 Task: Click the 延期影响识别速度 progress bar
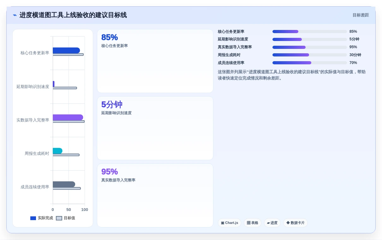tap(309, 39)
